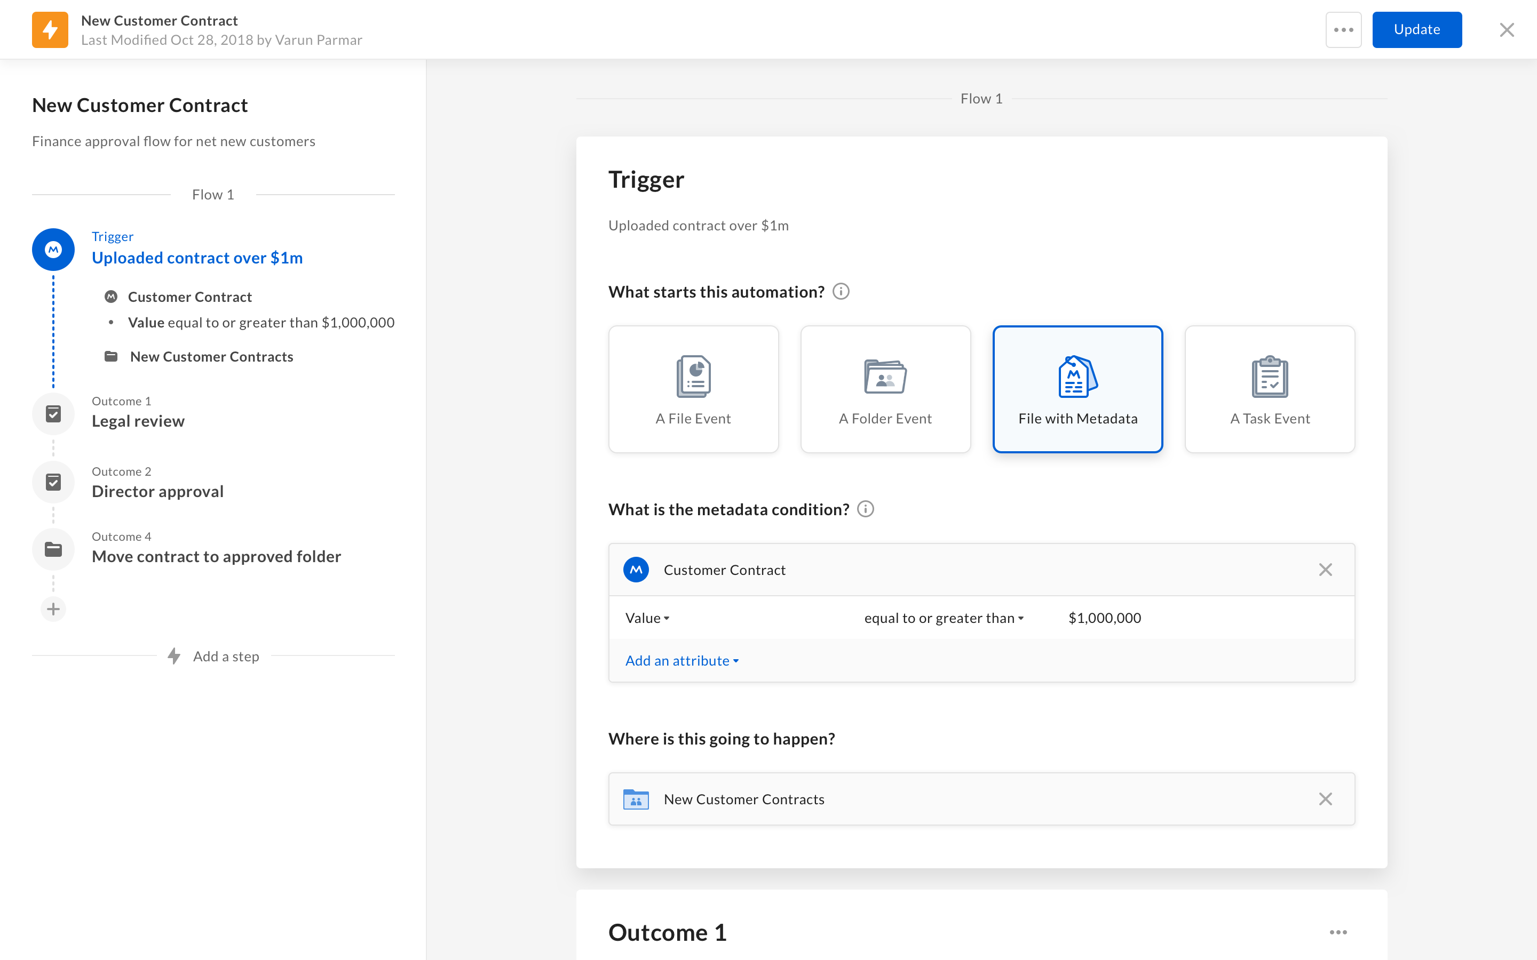Image resolution: width=1537 pixels, height=960 pixels.
Task: Choose the A Folder Event trigger card
Action: coord(885,389)
